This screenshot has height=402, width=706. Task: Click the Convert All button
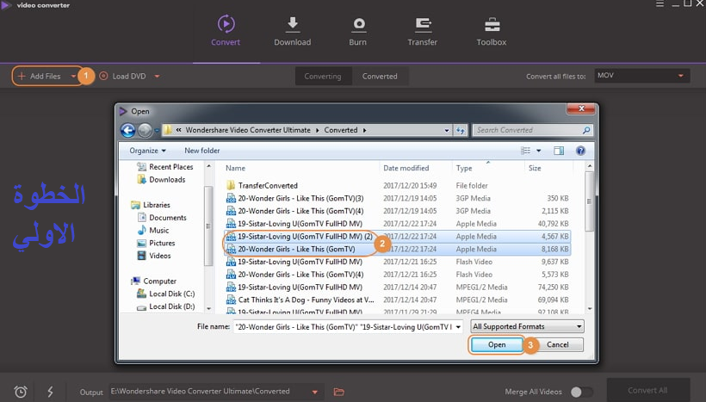(x=648, y=390)
